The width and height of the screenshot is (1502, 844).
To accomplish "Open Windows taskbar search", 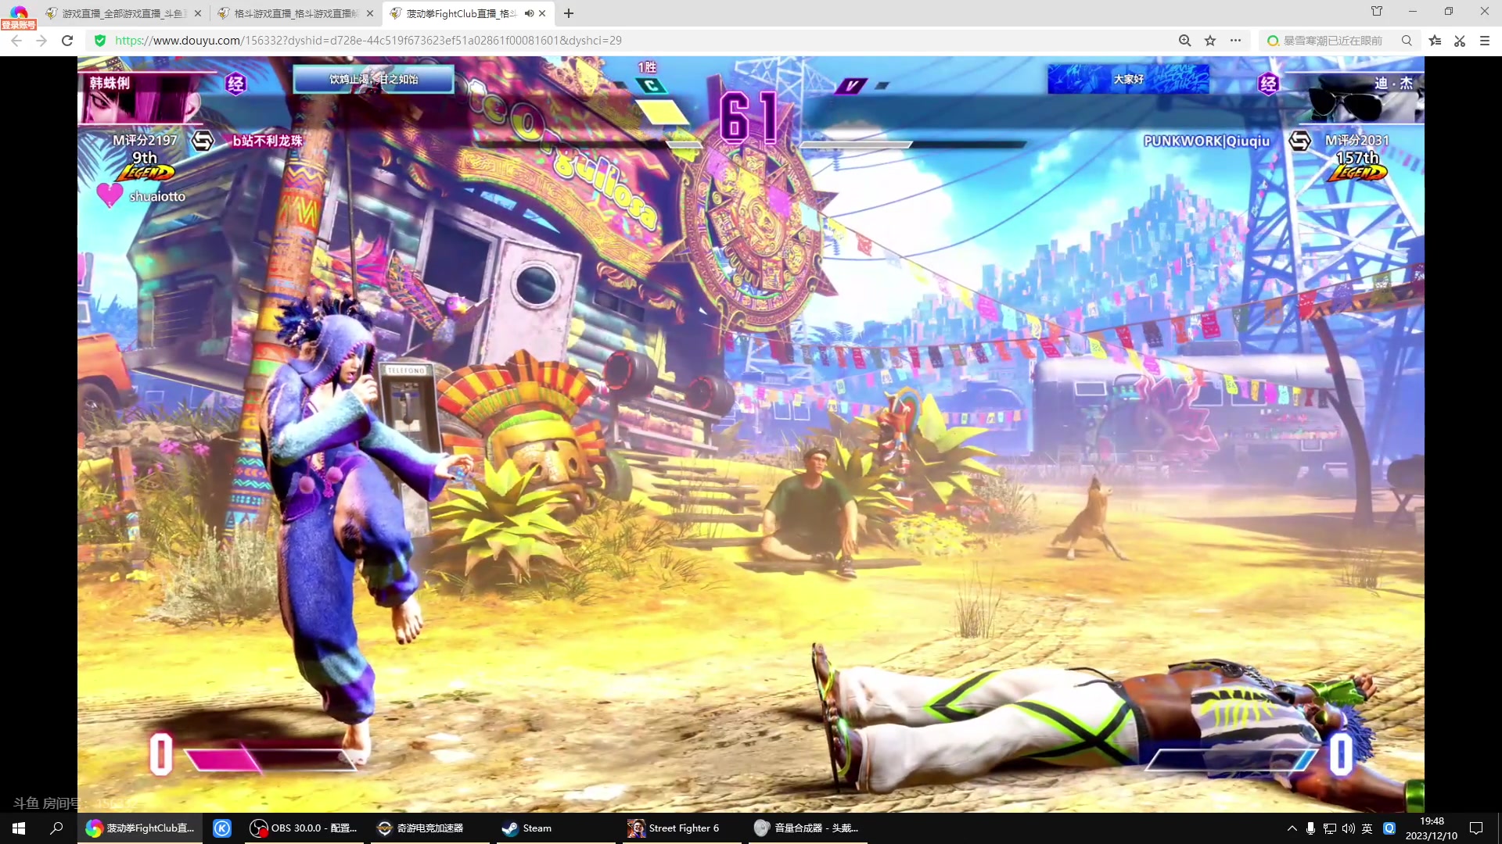I will pyautogui.click(x=56, y=828).
